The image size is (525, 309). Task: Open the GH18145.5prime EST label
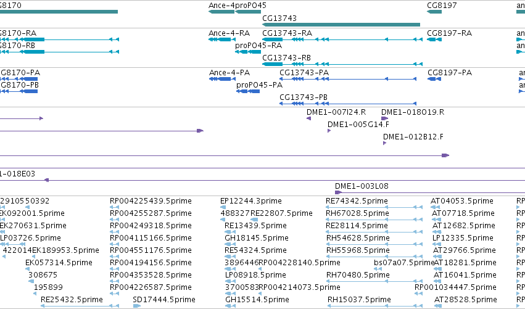257,238
